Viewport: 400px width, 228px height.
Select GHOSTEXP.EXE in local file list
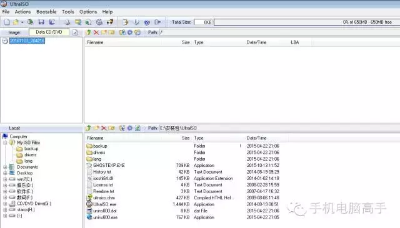pos(109,166)
